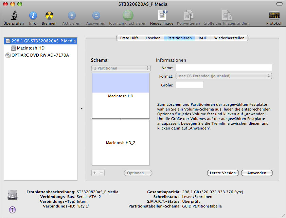Click the sidebar splitter handle dot

pos(82,109)
